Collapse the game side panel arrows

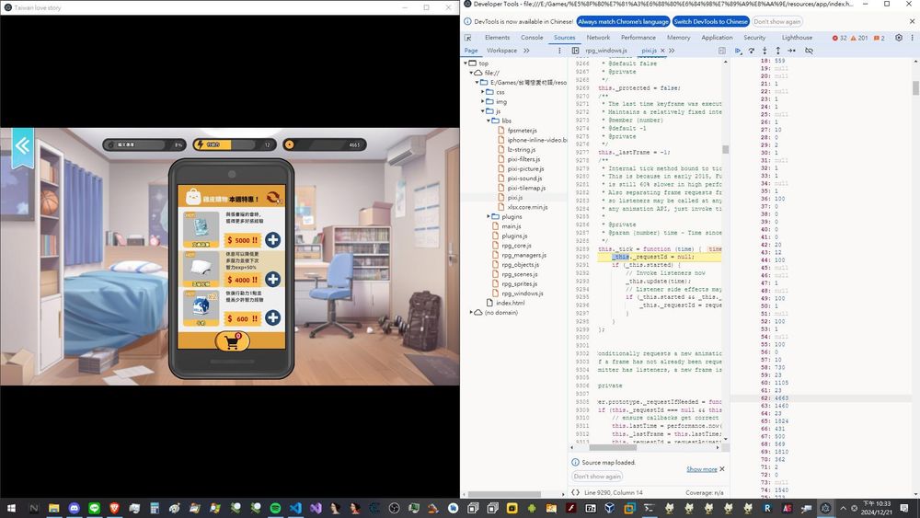coord(22,145)
